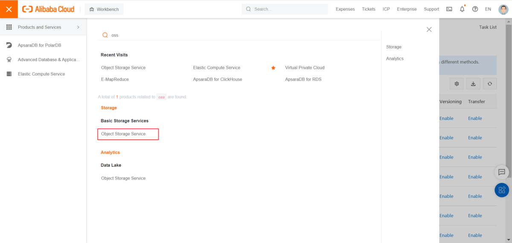
Task: Open recent visit Object Storage Service
Action: pyautogui.click(x=123, y=68)
